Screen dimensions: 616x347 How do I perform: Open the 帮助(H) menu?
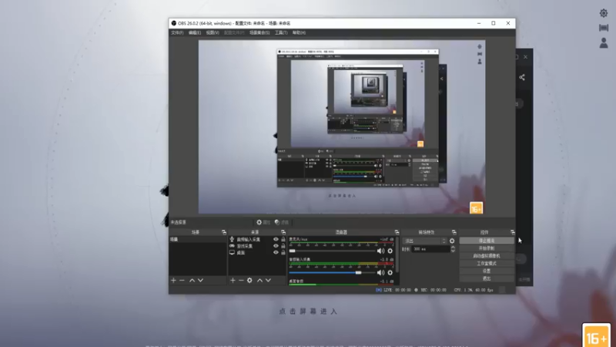[299, 32]
